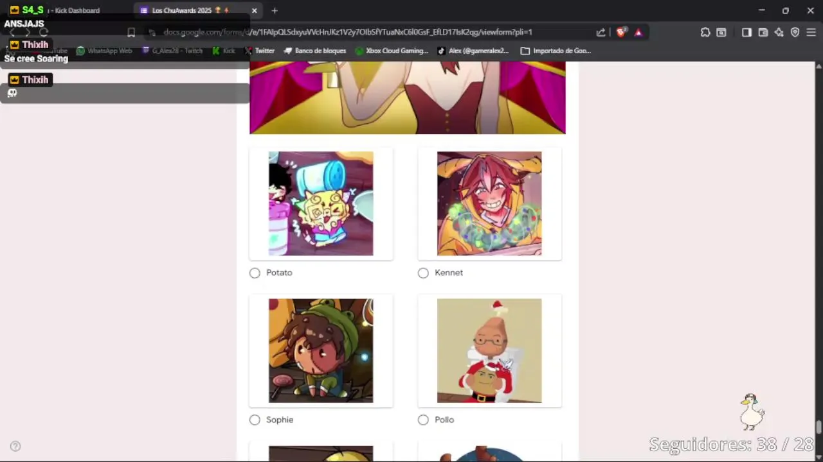This screenshot has width=823, height=462.
Task: Click the address bar URL
Action: coord(347,32)
